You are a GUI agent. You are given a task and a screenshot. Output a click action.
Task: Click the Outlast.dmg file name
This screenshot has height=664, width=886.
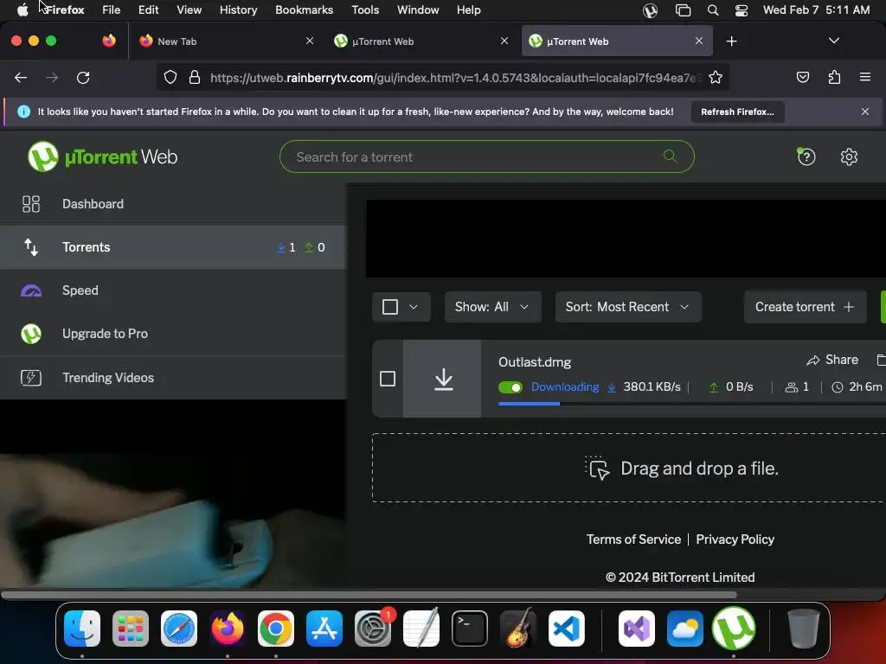click(x=535, y=362)
